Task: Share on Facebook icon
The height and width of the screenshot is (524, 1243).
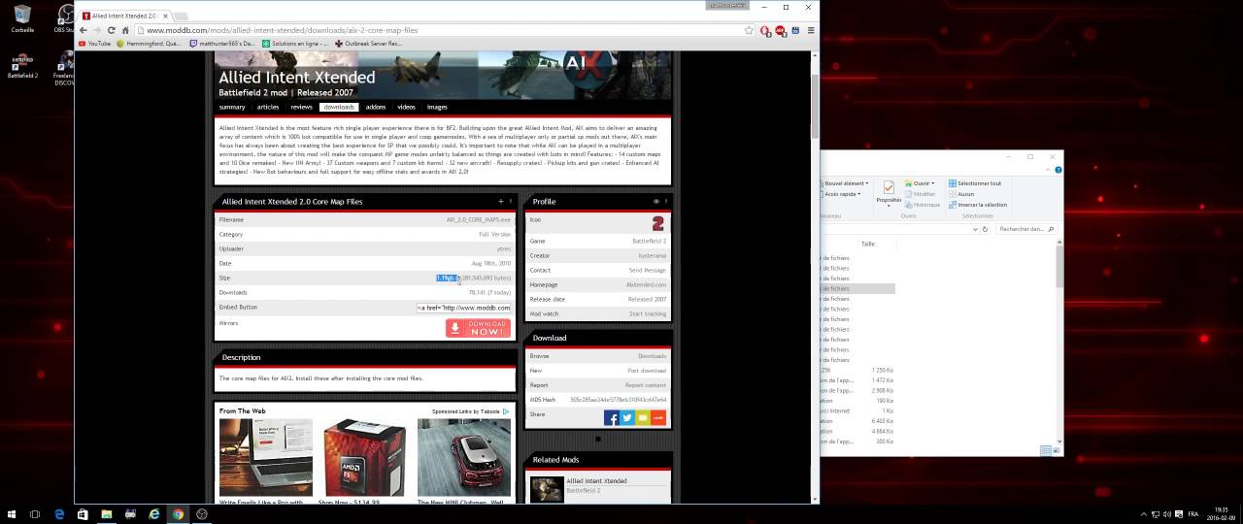Action: pyautogui.click(x=611, y=417)
